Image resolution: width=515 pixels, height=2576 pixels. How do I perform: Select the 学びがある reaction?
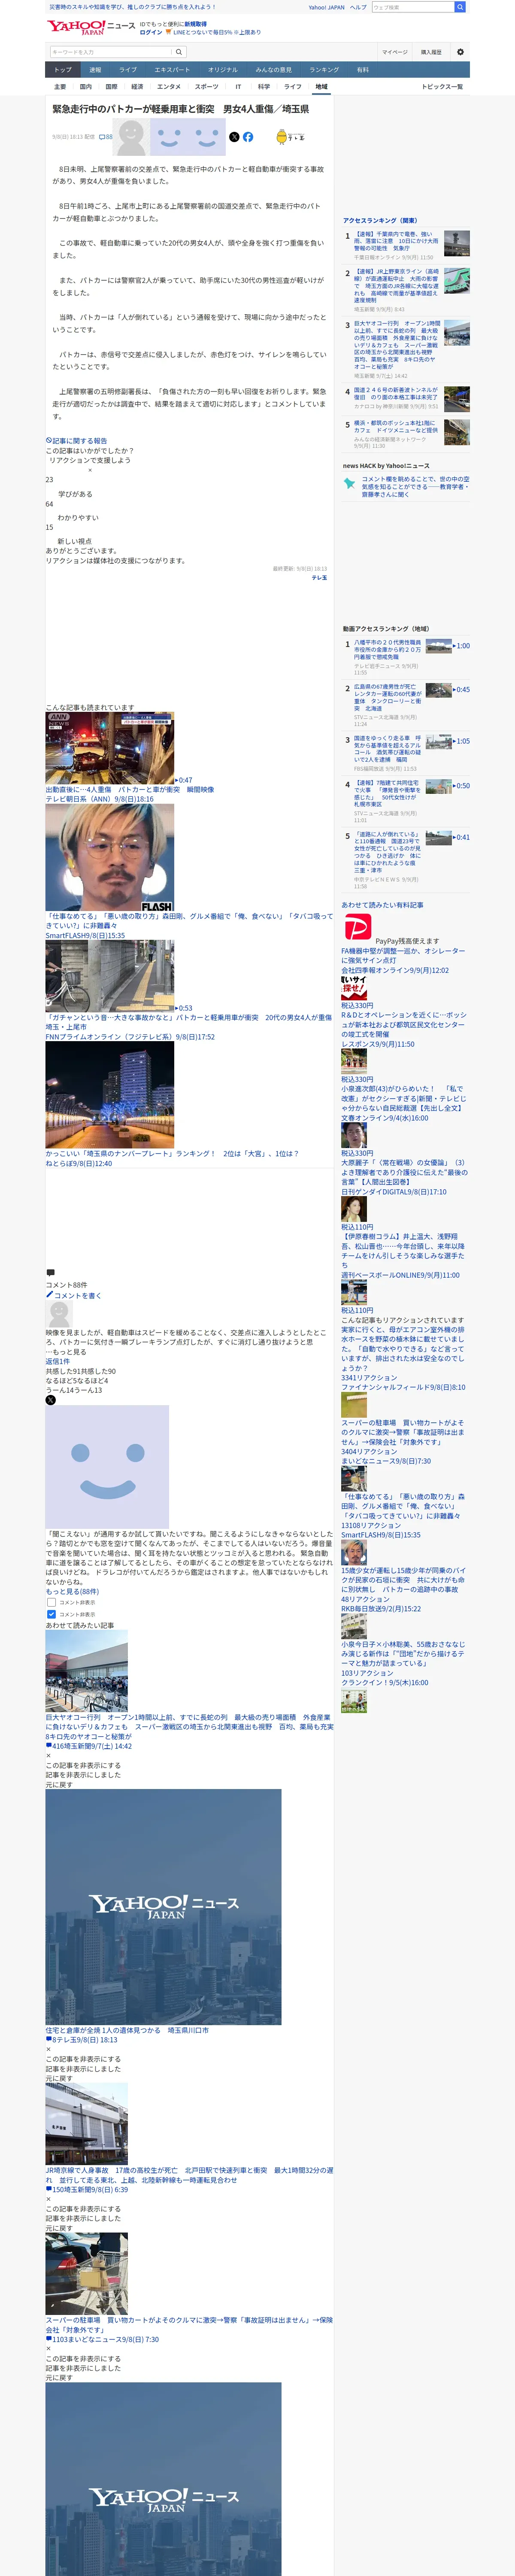[75, 494]
